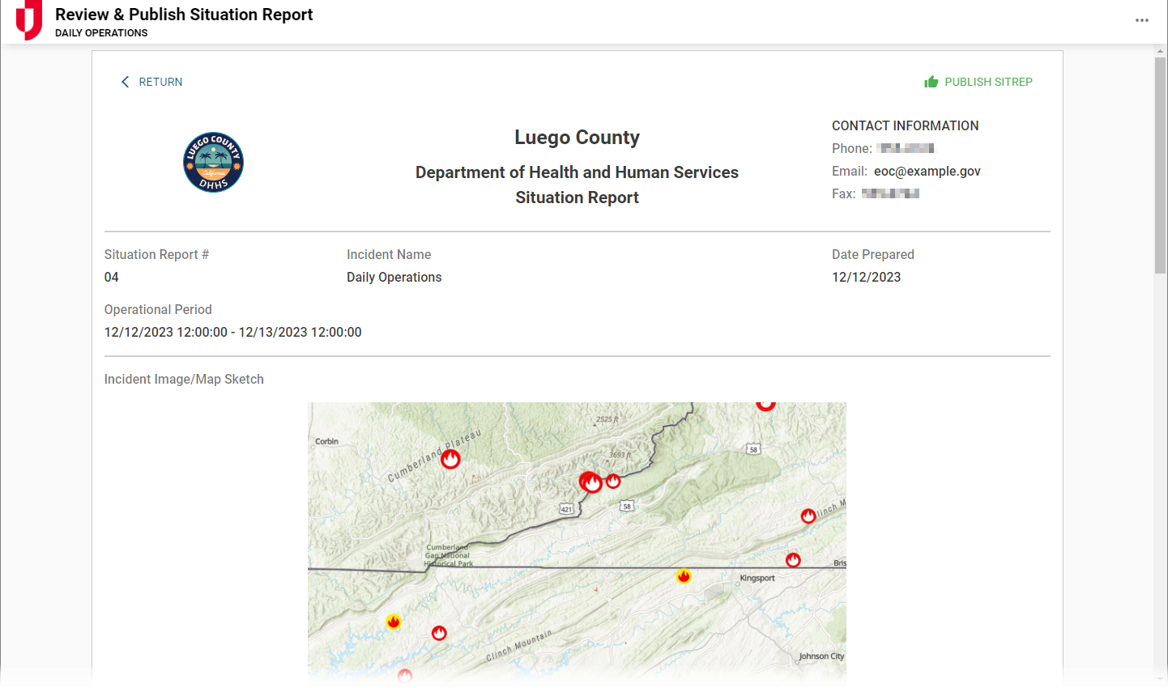This screenshot has height=688, width=1168.
Task: Click the back chevron beside RETURN
Action: tap(125, 82)
